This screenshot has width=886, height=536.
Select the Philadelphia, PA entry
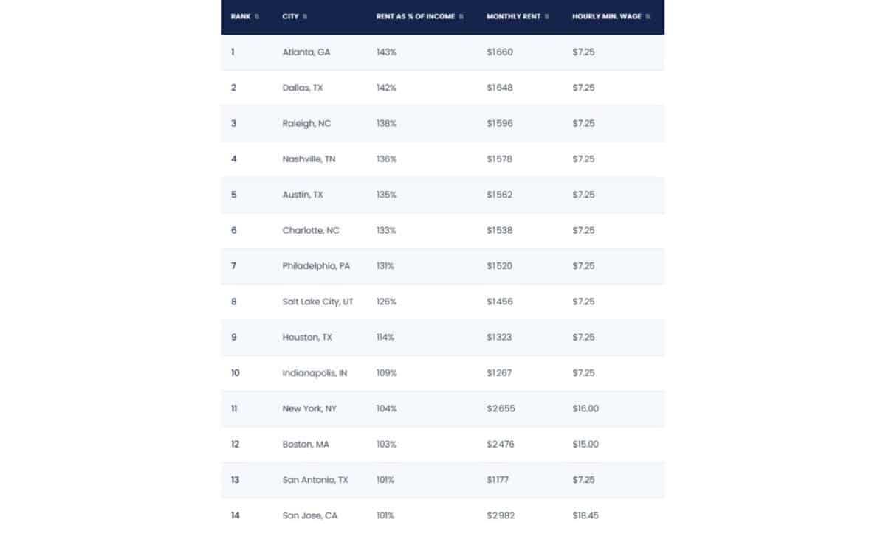316,266
